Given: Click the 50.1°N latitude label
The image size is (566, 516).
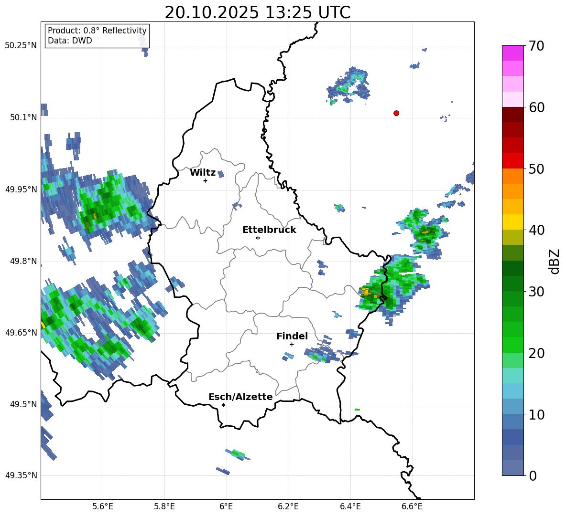Looking at the screenshot, I should [23, 117].
